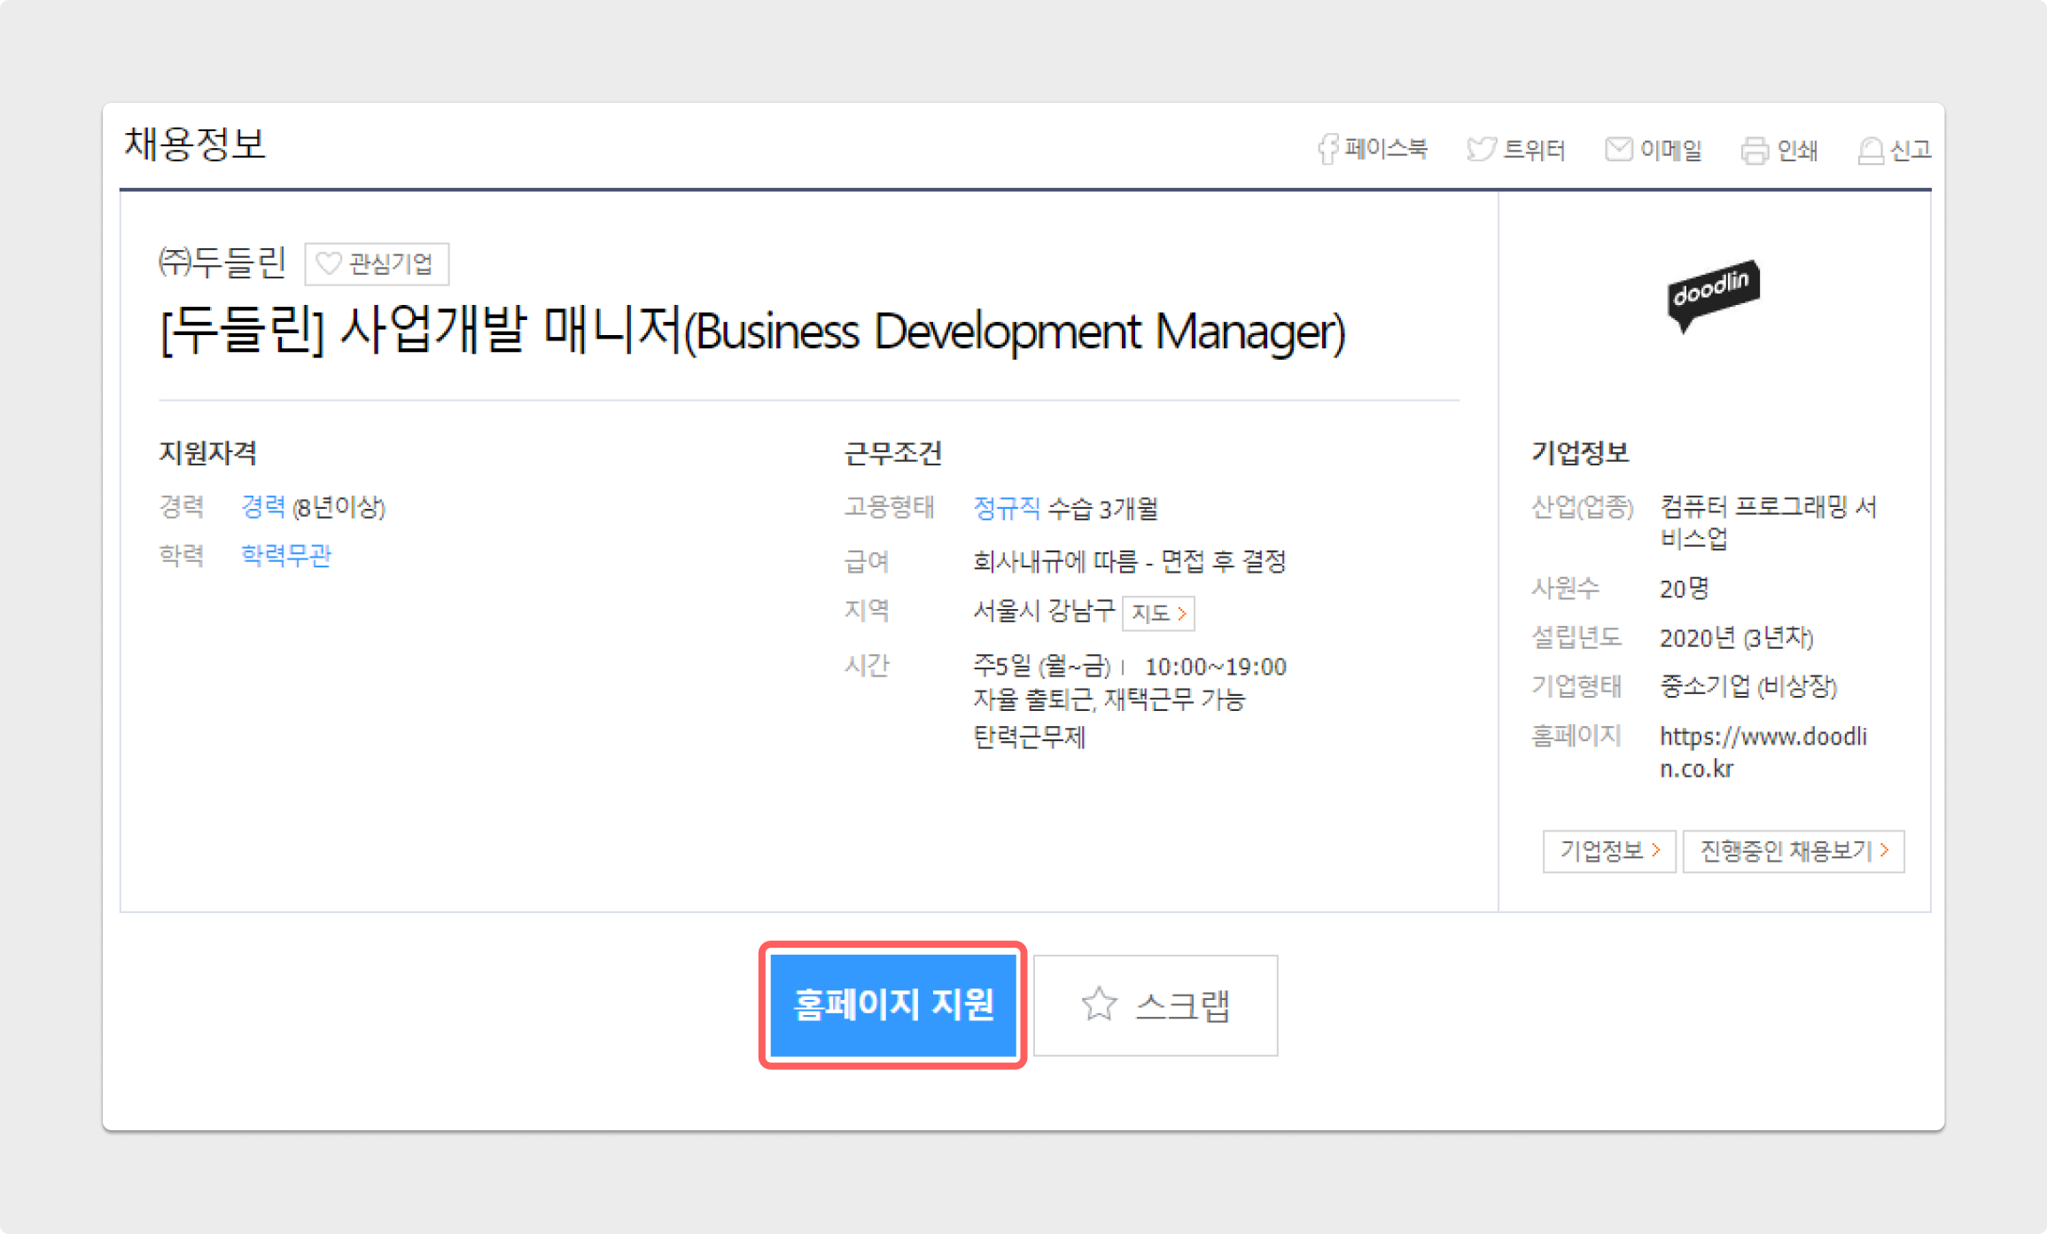Click the 정규직 employment type link
The height and width of the screenshot is (1234, 2047).
[1007, 508]
